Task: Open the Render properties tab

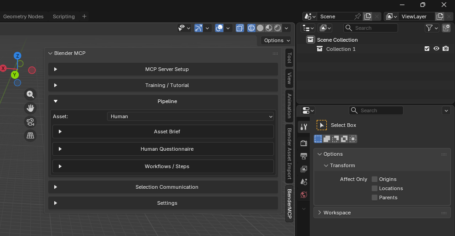Action: [304, 143]
